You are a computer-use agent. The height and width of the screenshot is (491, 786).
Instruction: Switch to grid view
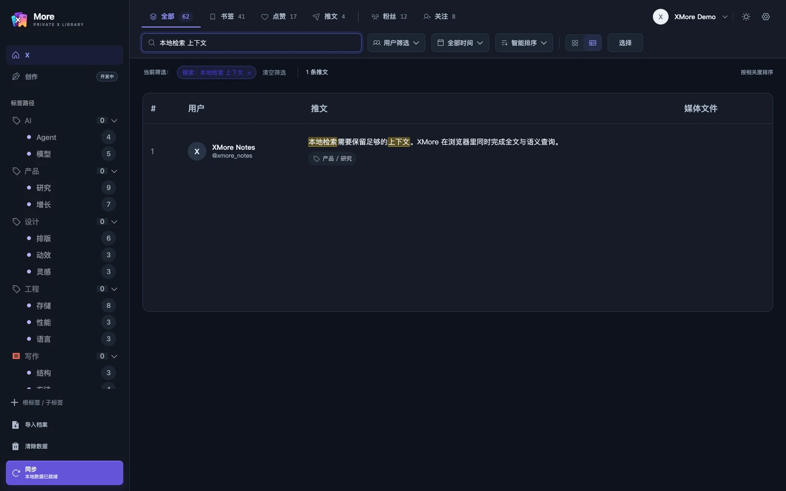575,43
